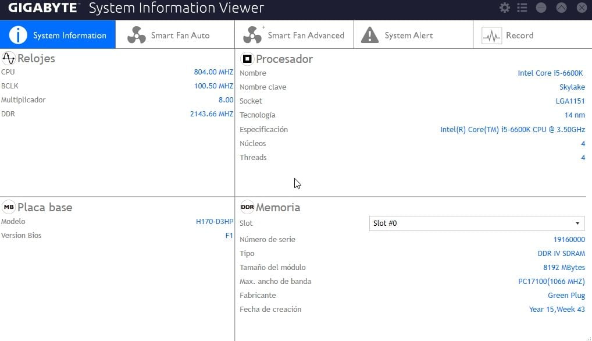592x341 pixels.
Task: Open the memory Slot #0 dropdown
Action: [x=477, y=223]
